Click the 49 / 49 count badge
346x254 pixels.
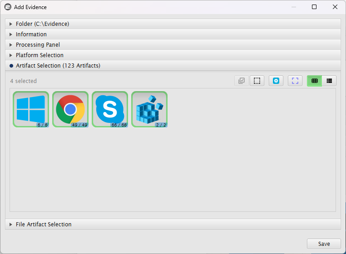coord(79,125)
